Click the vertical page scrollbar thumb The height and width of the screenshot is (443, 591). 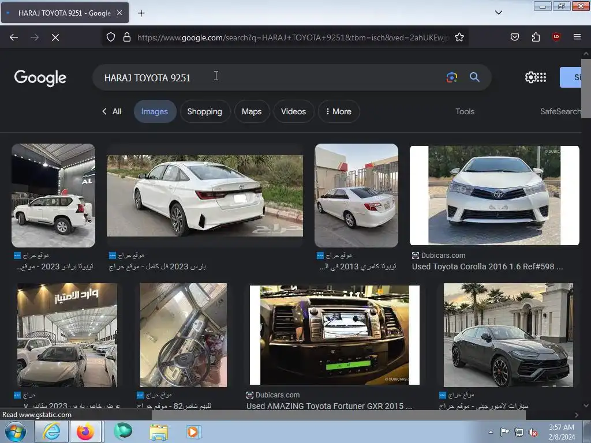(586, 88)
